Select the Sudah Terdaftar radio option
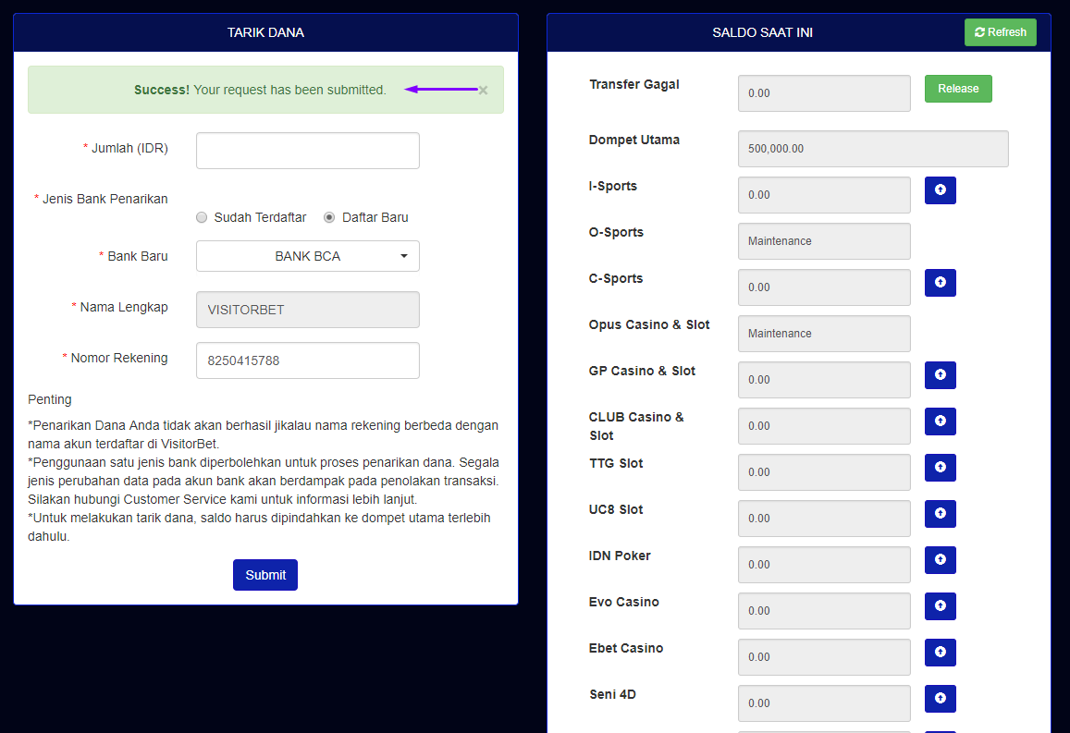The width and height of the screenshot is (1070, 733). click(202, 217)
